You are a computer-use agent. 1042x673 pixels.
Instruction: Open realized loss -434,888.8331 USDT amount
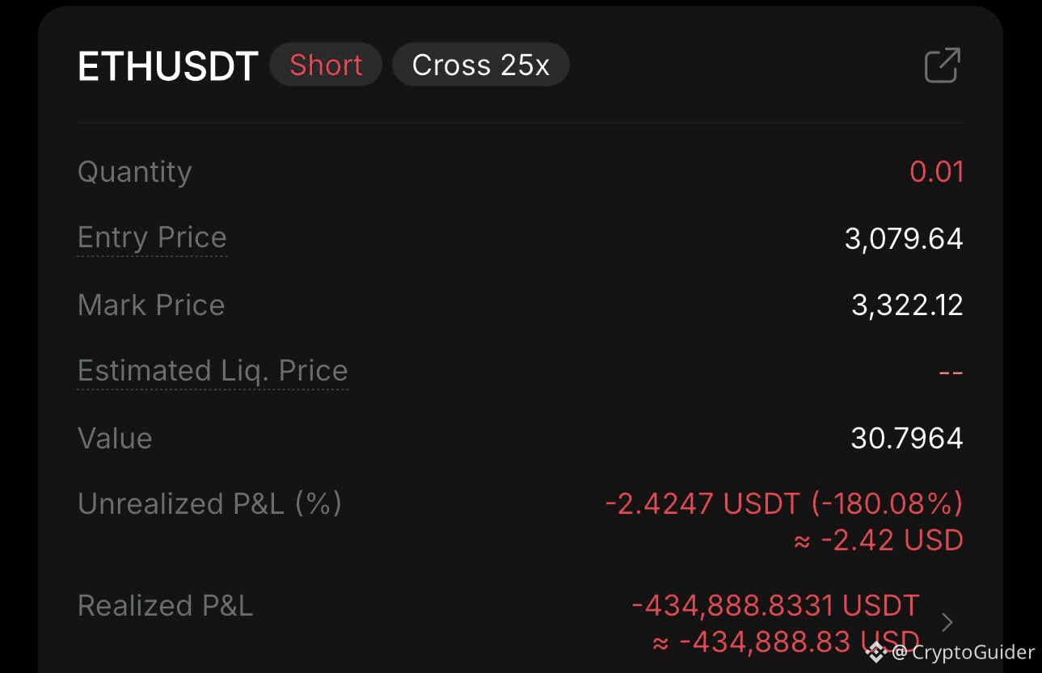[775, 605]
